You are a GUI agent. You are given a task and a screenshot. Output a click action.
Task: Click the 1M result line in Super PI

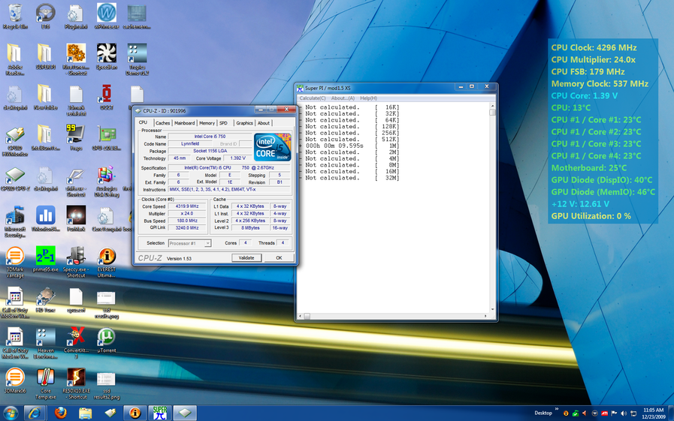click(352, 146)
